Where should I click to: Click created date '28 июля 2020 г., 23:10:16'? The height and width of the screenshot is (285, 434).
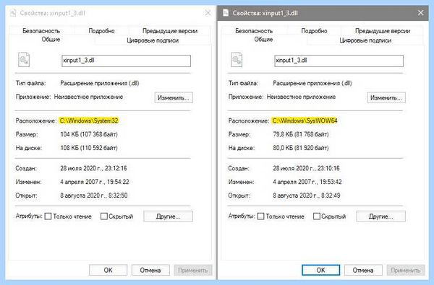click(x=306, y=168)
